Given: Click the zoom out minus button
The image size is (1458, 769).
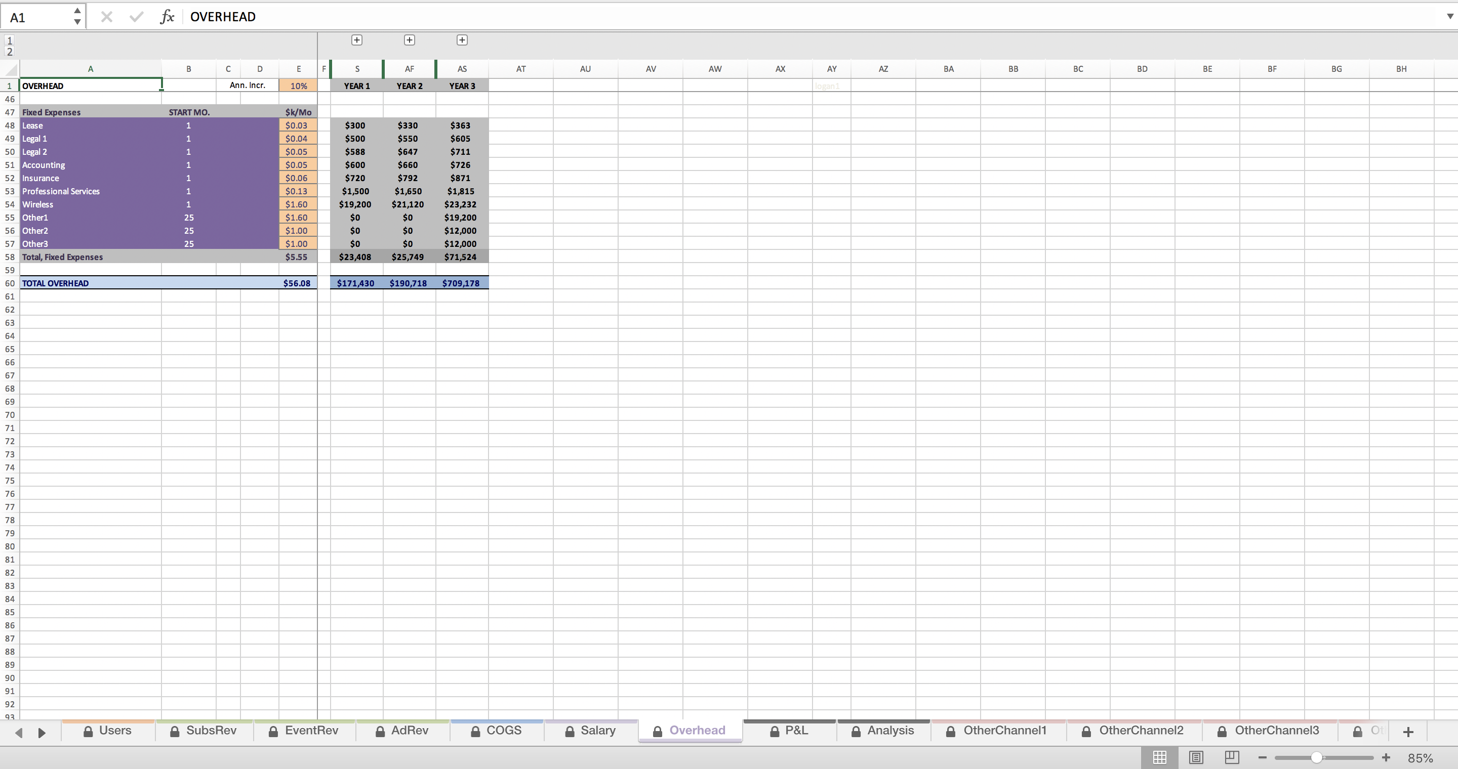Looking at the screenshot, I should [1262, 758].
